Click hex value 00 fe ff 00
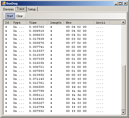This screenshot has height=118, width=129. coord(76,103)
